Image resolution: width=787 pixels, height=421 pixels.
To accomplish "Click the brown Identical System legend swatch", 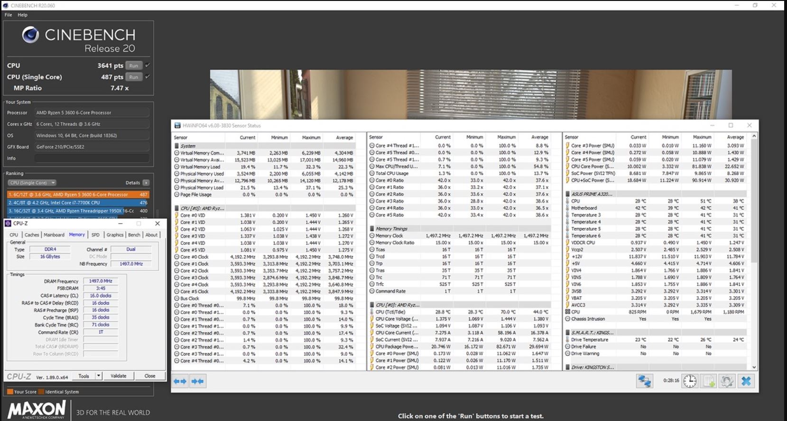I will coord(41,392).
